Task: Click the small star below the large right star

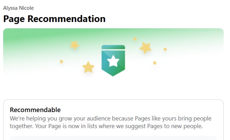Action: 155,63
